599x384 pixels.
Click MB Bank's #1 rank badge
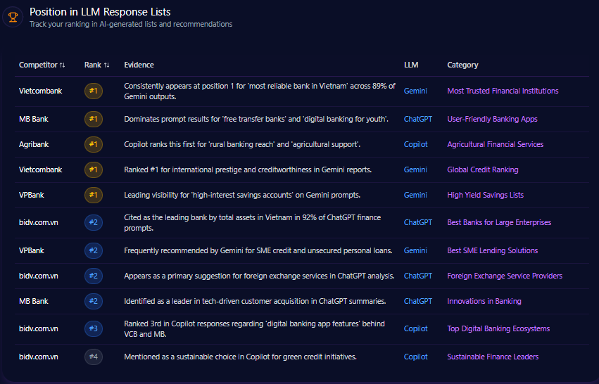pyautogui.click(x=93, y=119)
